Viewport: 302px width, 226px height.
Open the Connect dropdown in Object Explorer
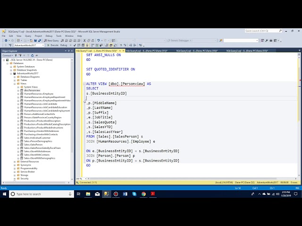[x=8, y=56]
